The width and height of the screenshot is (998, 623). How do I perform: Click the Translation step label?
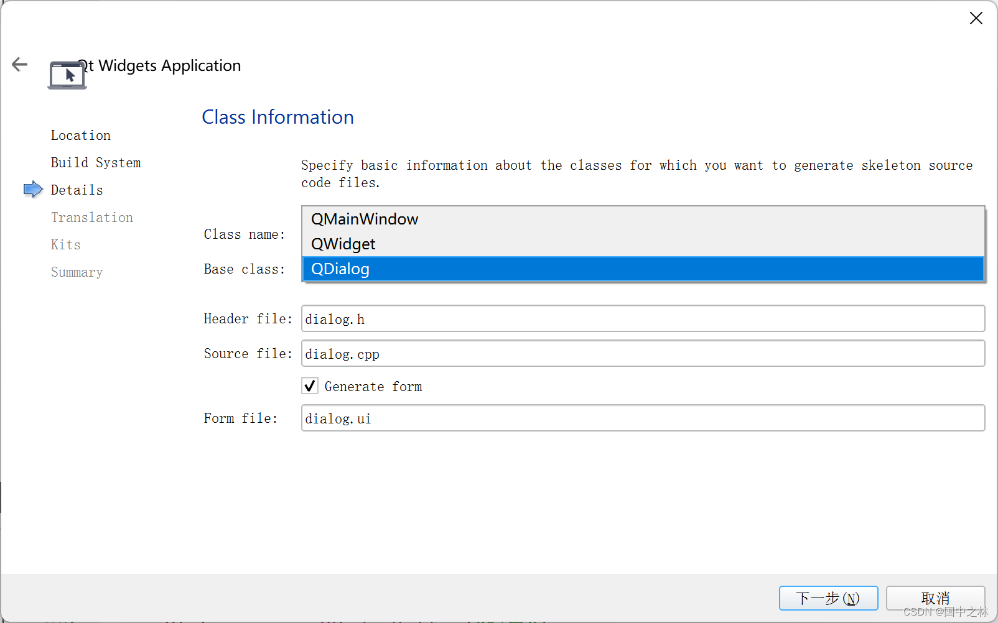tap(92, 217)
